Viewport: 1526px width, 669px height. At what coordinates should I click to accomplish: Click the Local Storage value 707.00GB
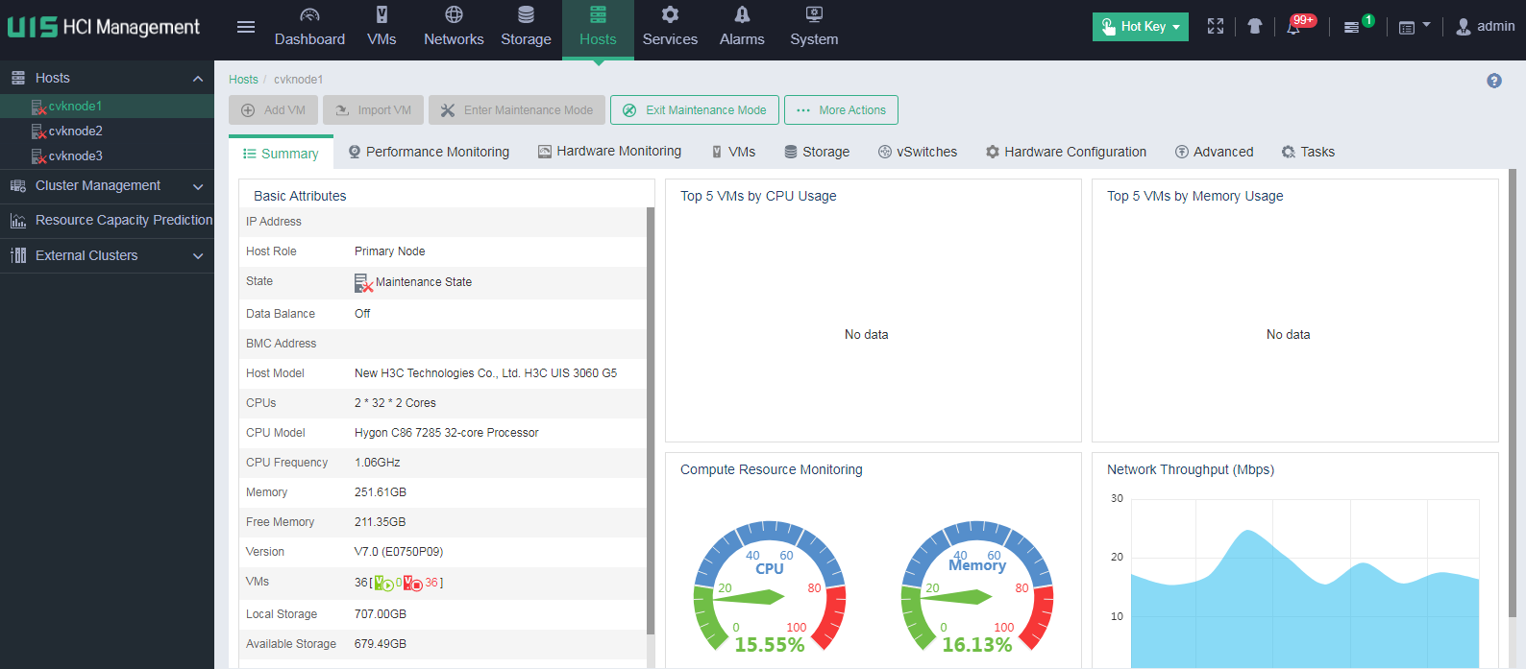[381, 615]
